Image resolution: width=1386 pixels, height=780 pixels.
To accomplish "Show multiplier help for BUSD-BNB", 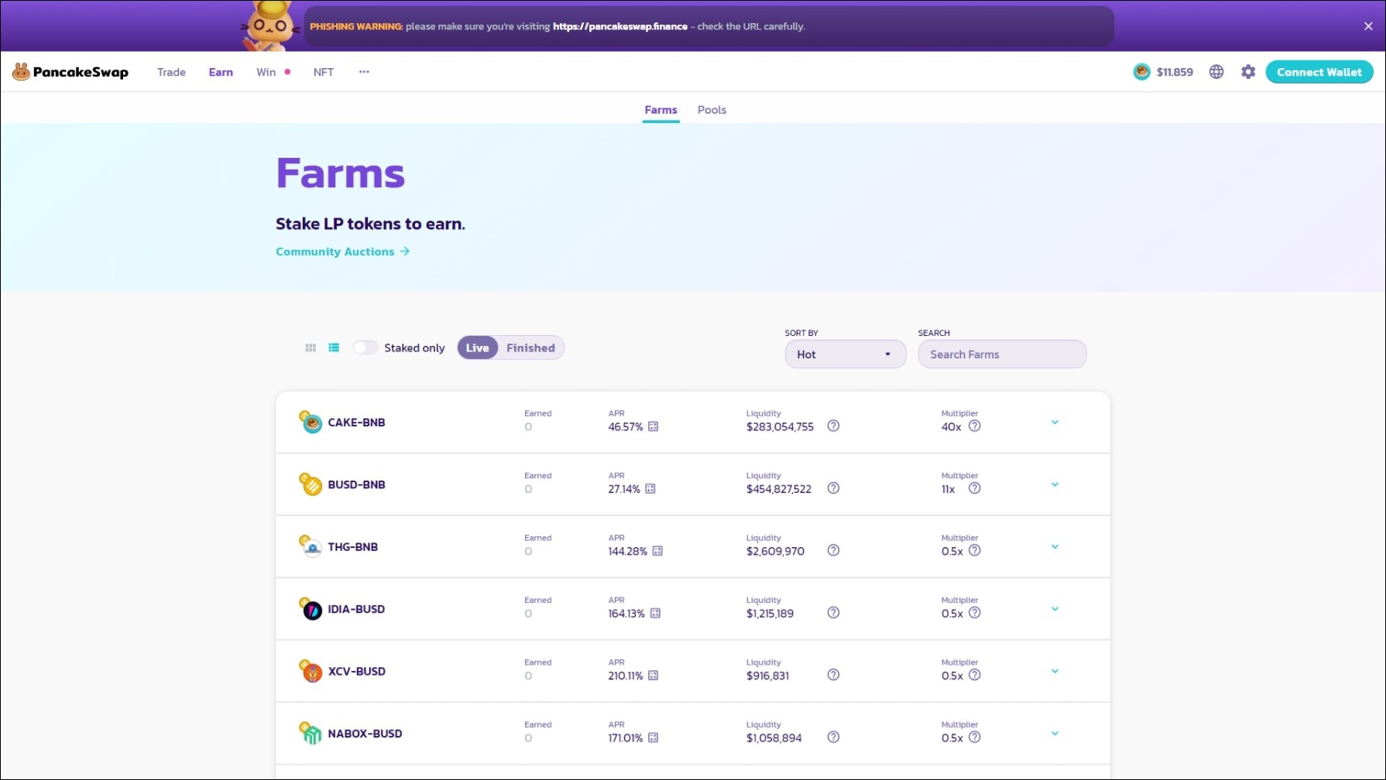I will [975, 488].
